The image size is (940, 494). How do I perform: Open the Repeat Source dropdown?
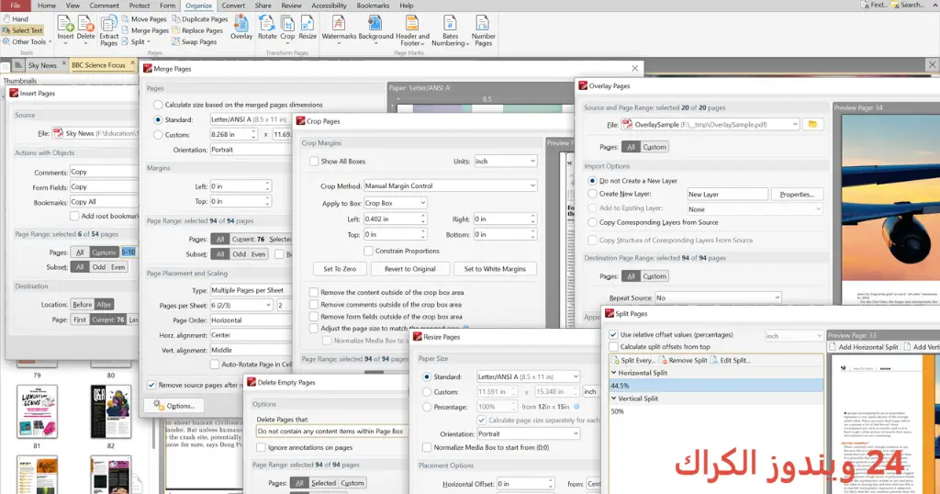718,298
